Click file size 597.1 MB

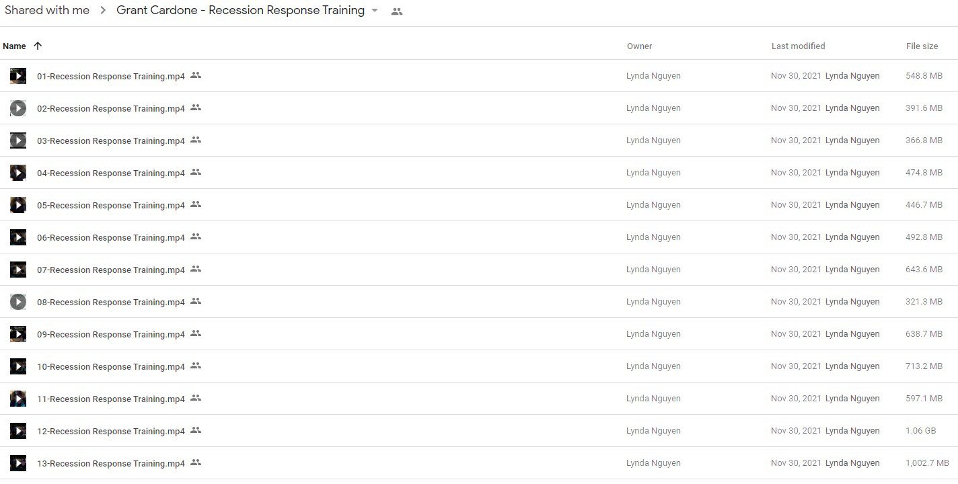pos(924,399)
